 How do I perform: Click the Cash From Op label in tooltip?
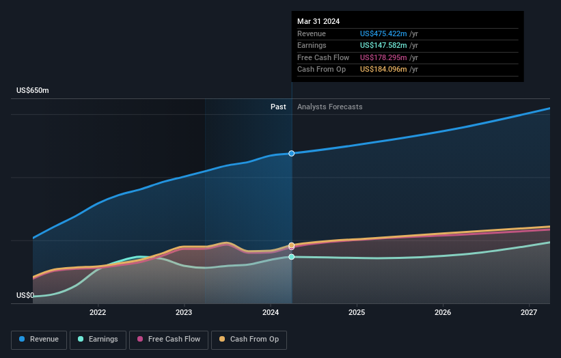pos(321,70)
